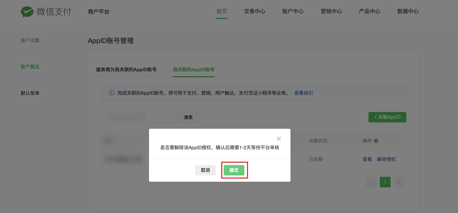Open the 首页 navigation tab
The width and height of the screenshot is (458, 213).
coord(222,12)
